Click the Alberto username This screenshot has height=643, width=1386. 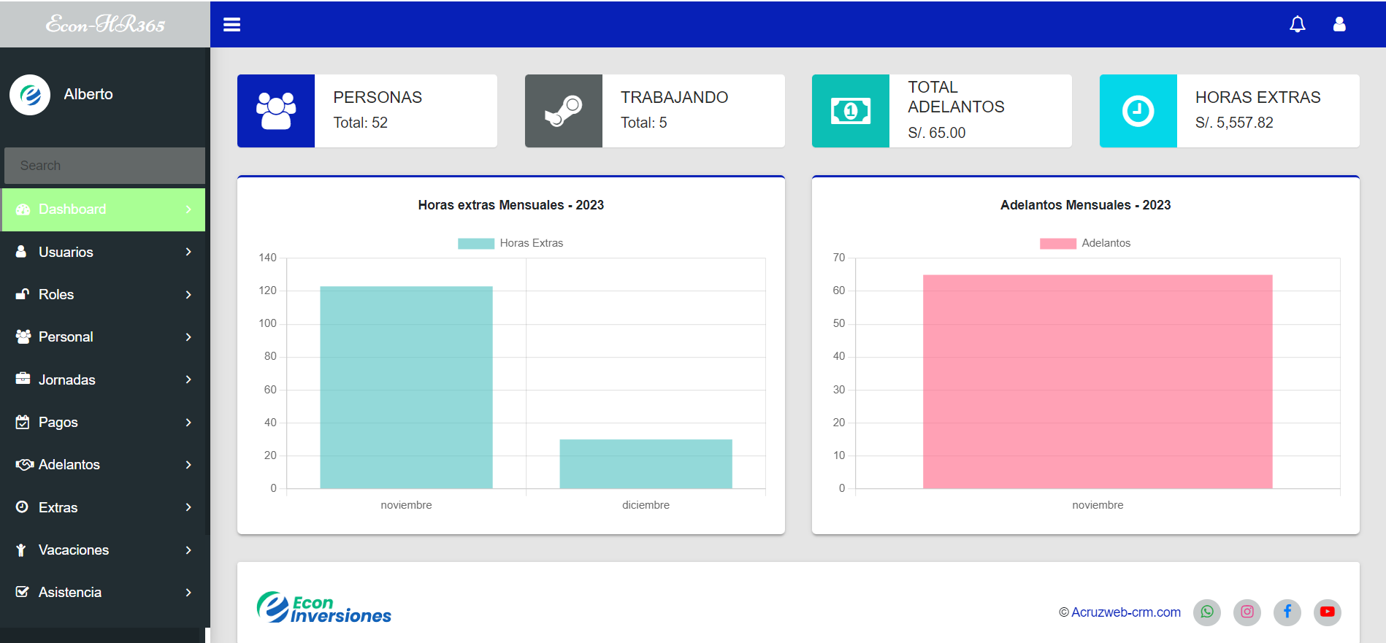pos(88,94)
